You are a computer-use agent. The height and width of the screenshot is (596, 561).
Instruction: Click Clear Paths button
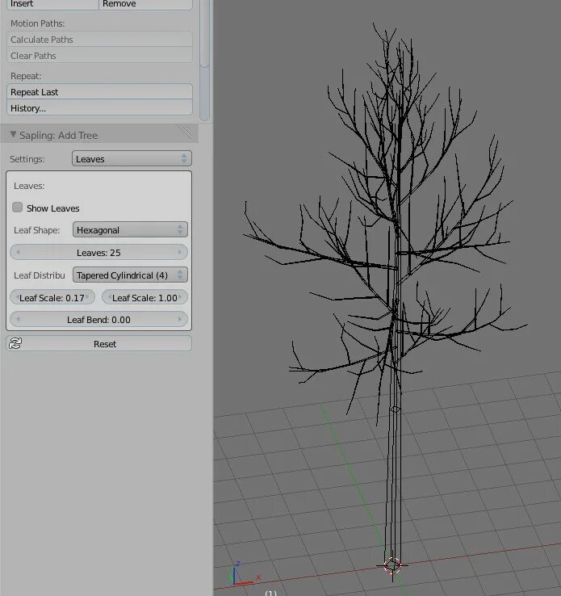[x=99, y=55]
